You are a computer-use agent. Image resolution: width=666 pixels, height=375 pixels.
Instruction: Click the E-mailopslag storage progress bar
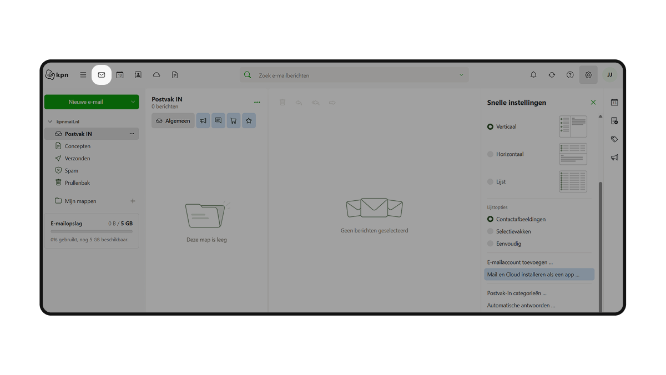point(92,231)
